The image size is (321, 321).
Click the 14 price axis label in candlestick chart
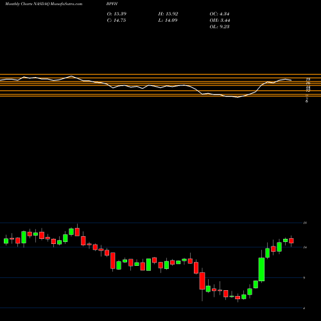(305, 247)
